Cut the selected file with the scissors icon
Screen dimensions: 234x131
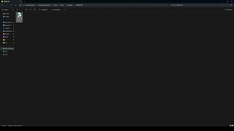click(13, 10)
